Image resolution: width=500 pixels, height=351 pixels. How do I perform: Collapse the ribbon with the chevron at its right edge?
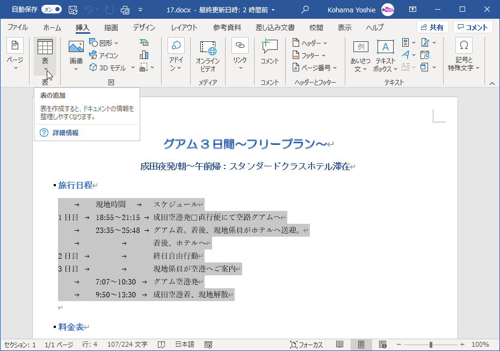click(491, 83)
